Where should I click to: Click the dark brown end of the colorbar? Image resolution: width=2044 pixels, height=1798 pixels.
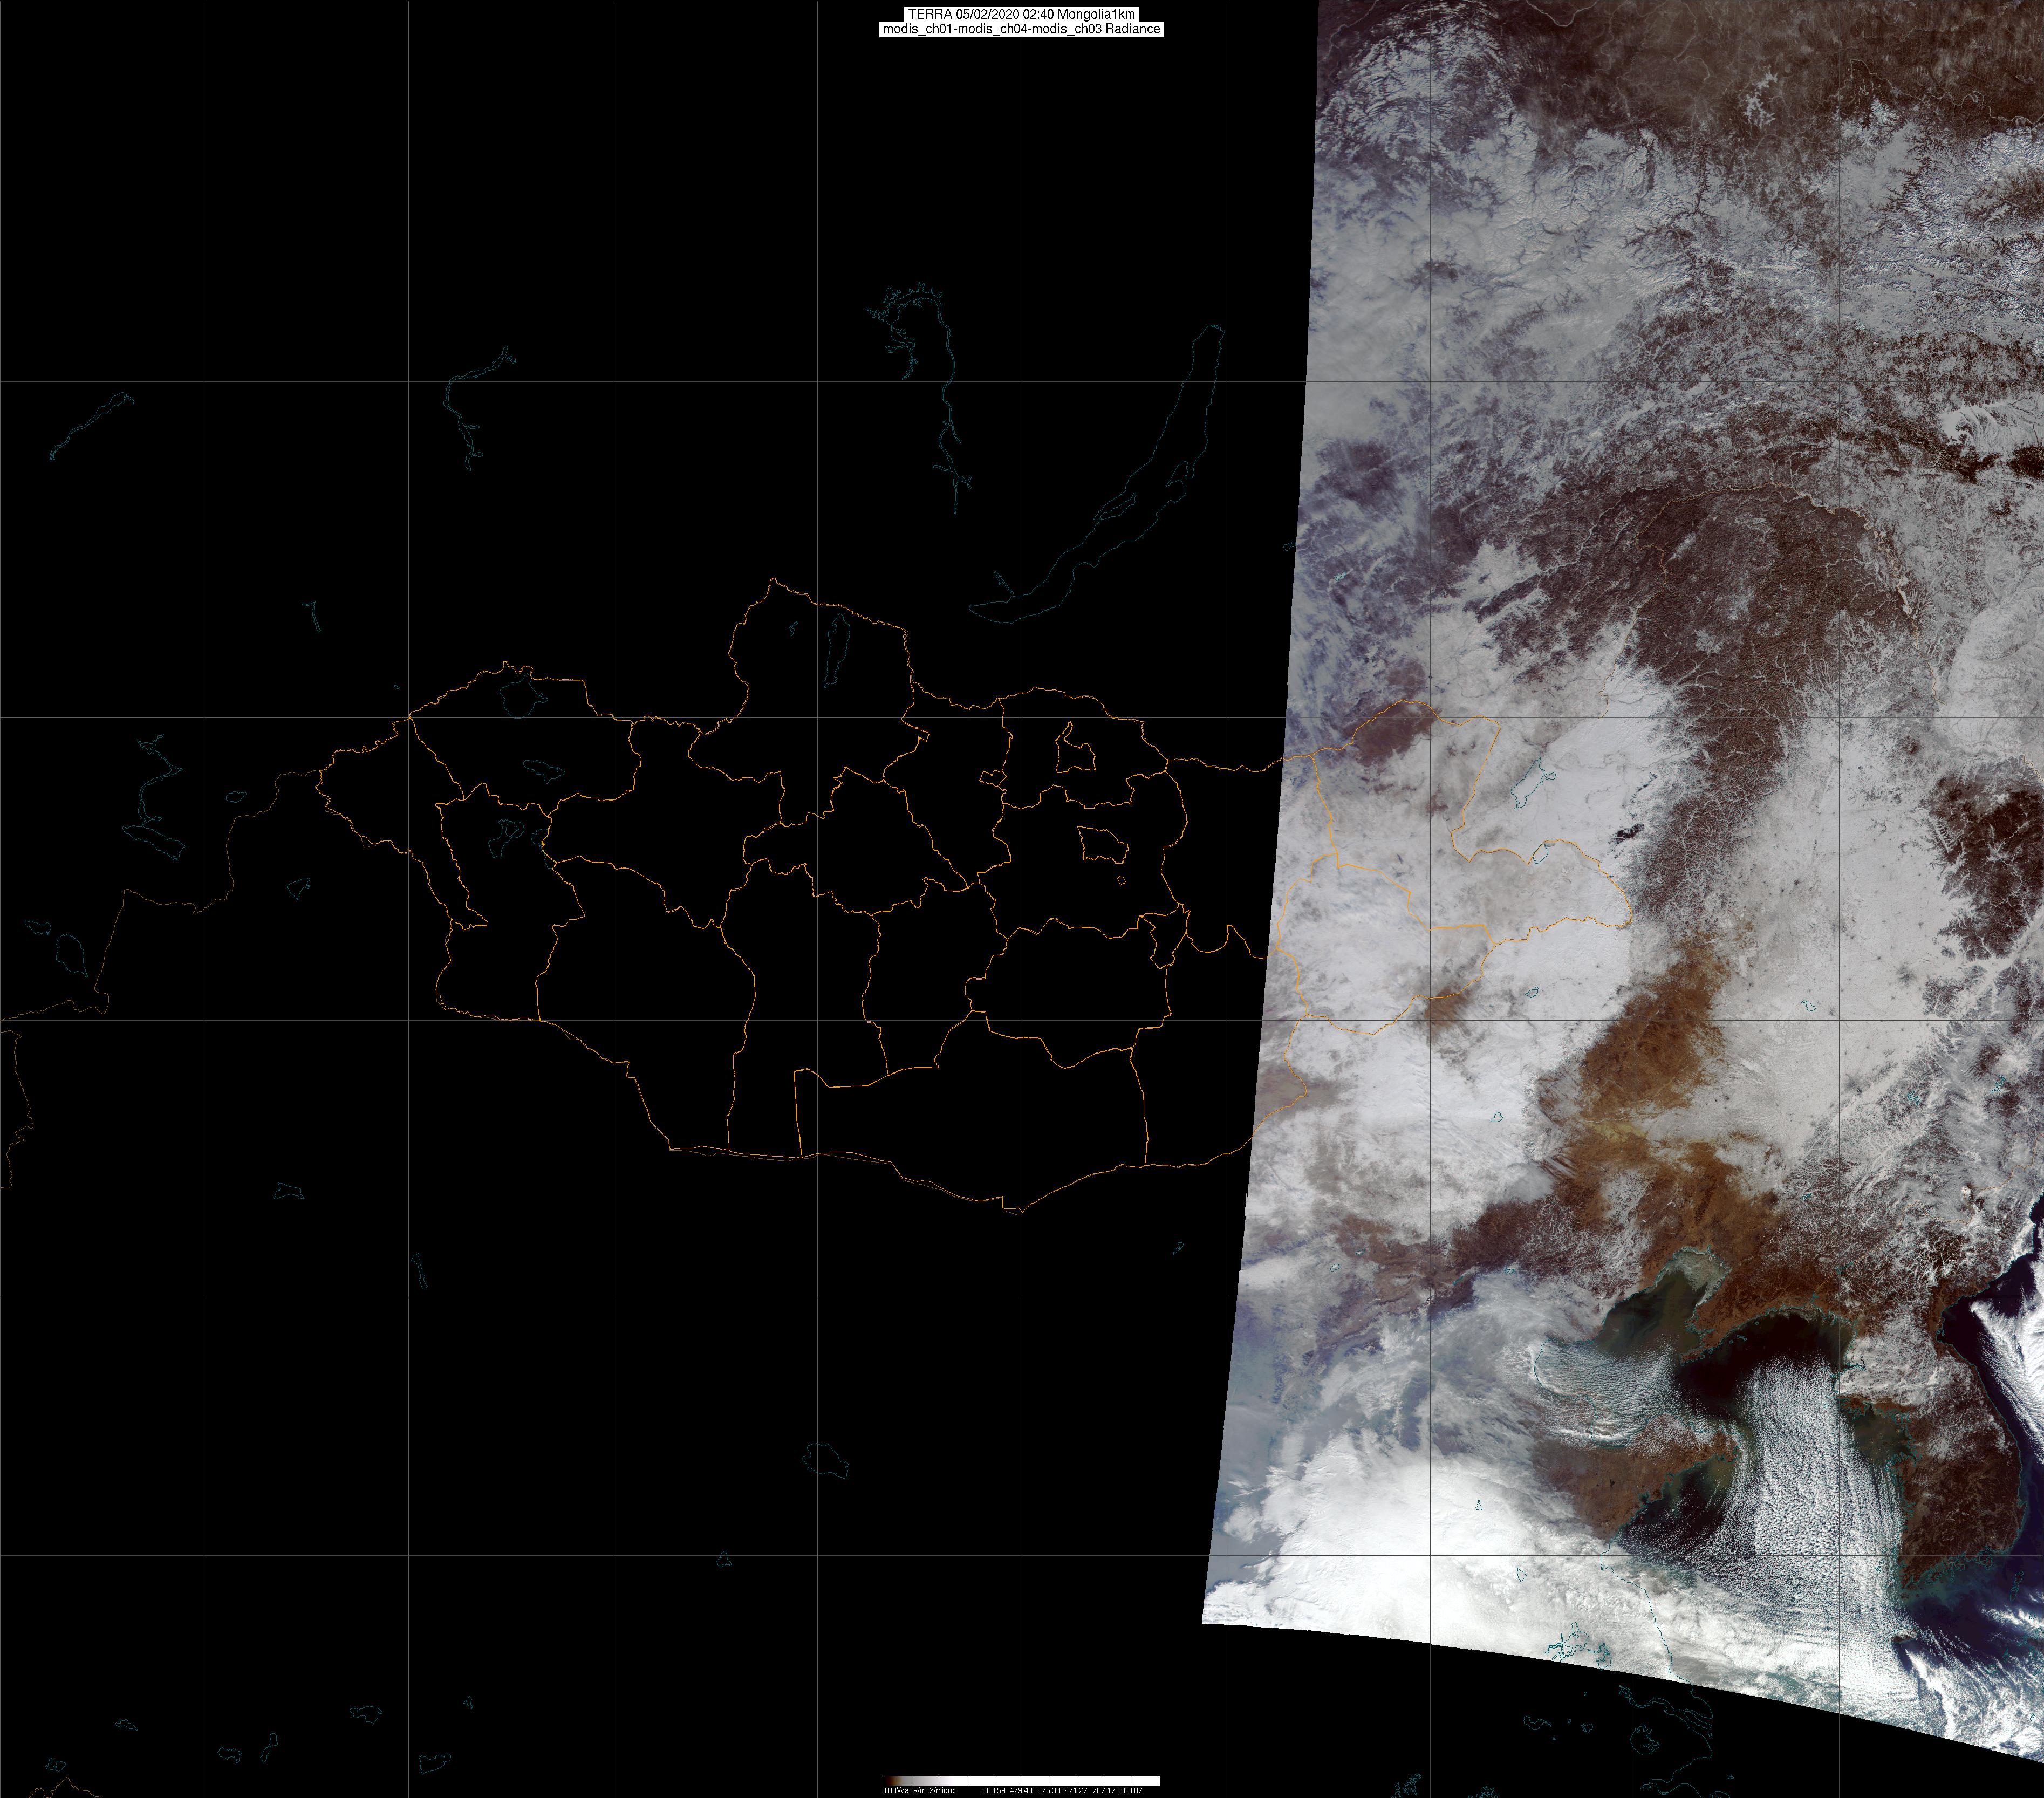click(x=889, y=1780)
